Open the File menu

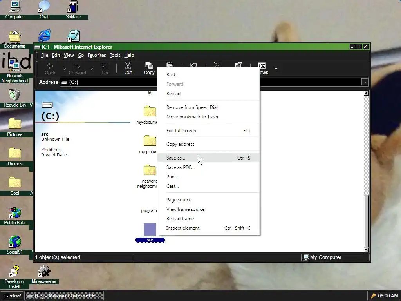pyautogui.click(x=45, y=55)
